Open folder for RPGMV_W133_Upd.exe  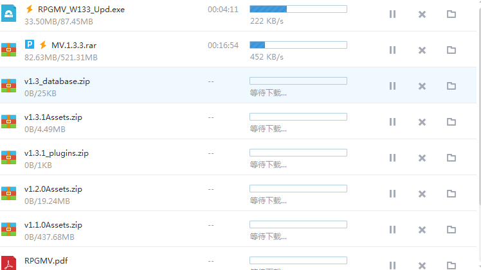click(x=451, y=14)
